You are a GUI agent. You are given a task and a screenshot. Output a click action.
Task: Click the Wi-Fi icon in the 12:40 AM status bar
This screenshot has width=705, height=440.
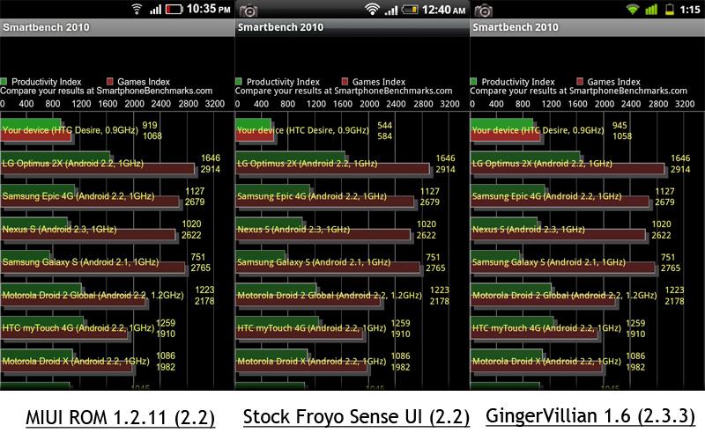tap(372, 9)
